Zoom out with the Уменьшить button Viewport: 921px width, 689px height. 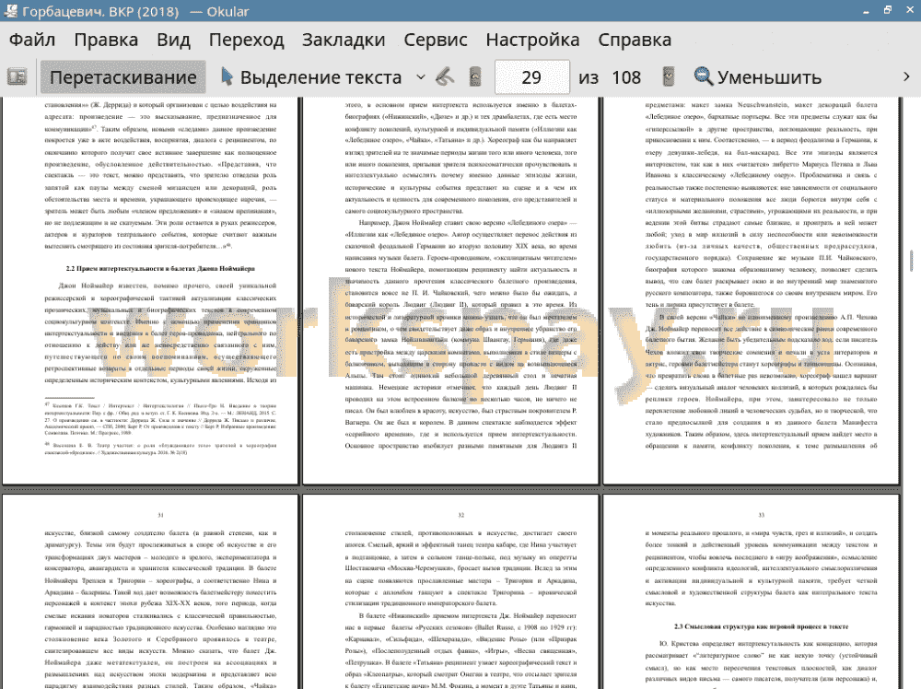758,77
